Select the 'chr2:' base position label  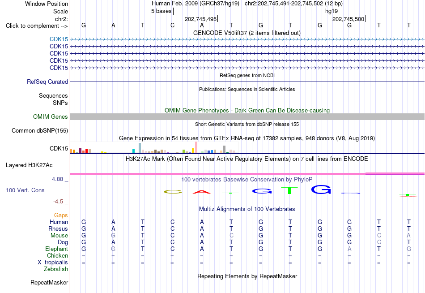point(61,19)
